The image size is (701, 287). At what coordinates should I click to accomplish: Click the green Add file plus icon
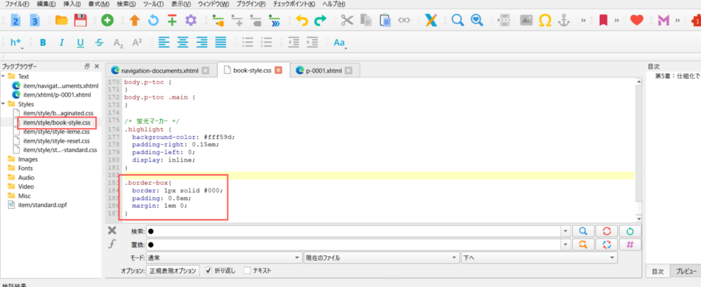[x=107, y=20]
